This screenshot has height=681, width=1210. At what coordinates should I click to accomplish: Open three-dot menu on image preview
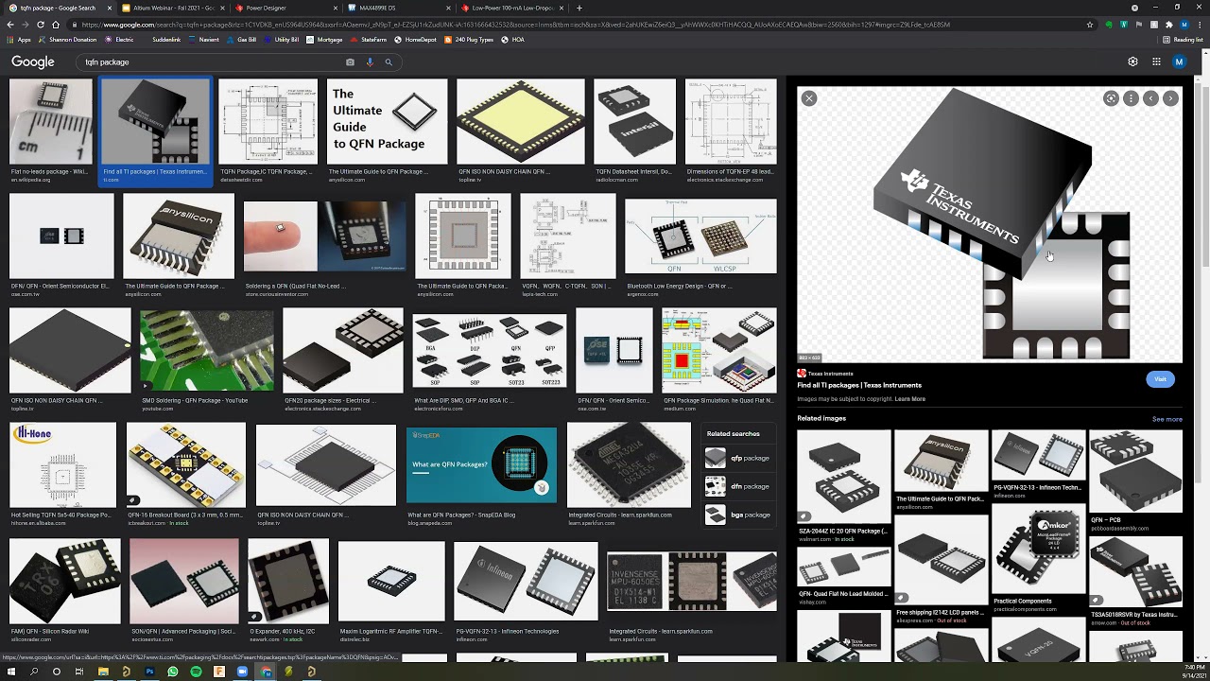(1131, 98)
